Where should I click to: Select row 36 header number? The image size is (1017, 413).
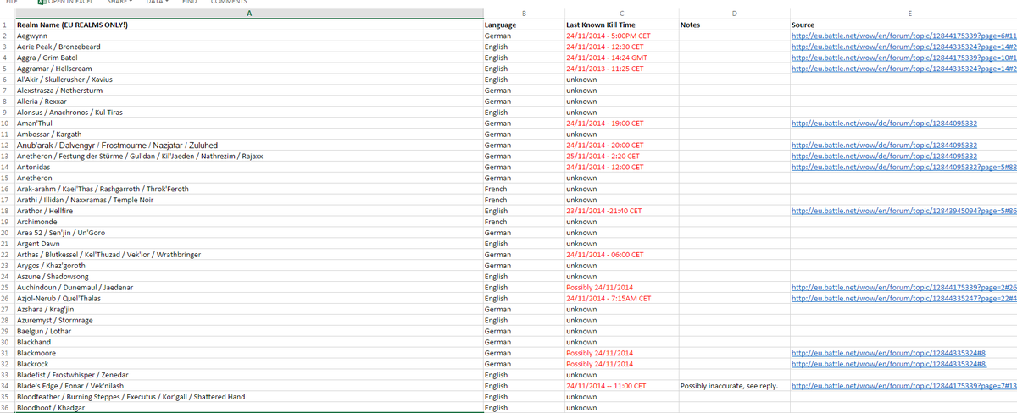[x=7, y=408]
